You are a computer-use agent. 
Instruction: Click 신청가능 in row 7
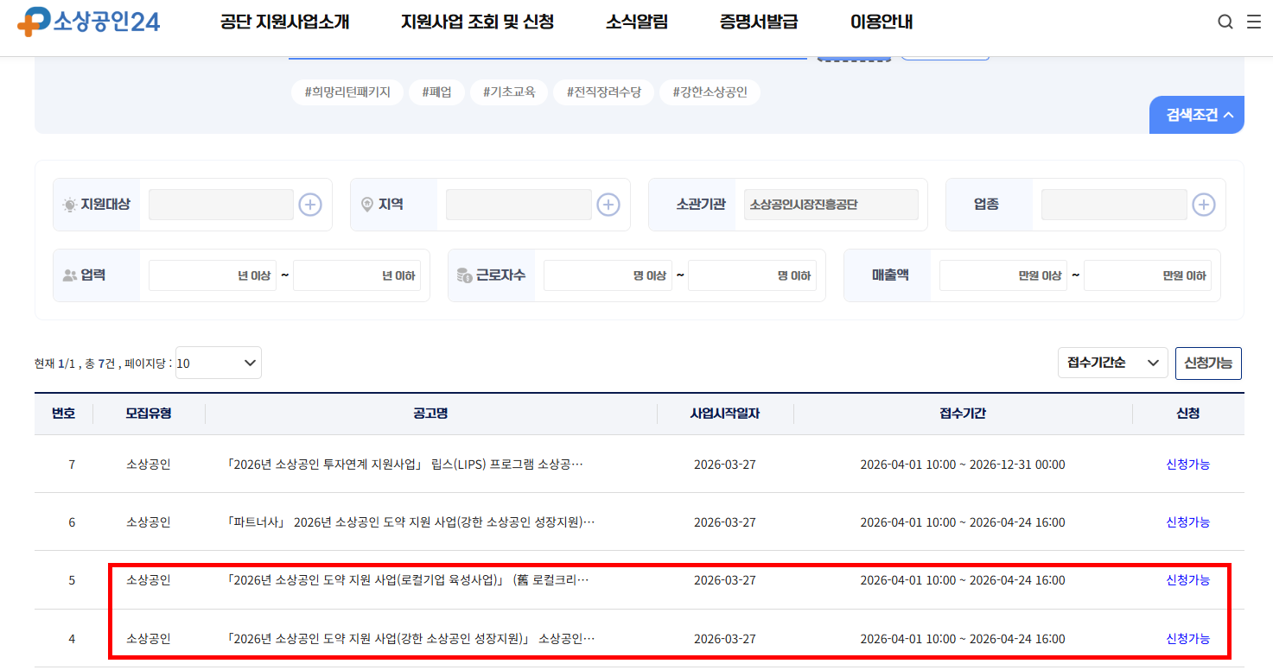(1188, 465)
